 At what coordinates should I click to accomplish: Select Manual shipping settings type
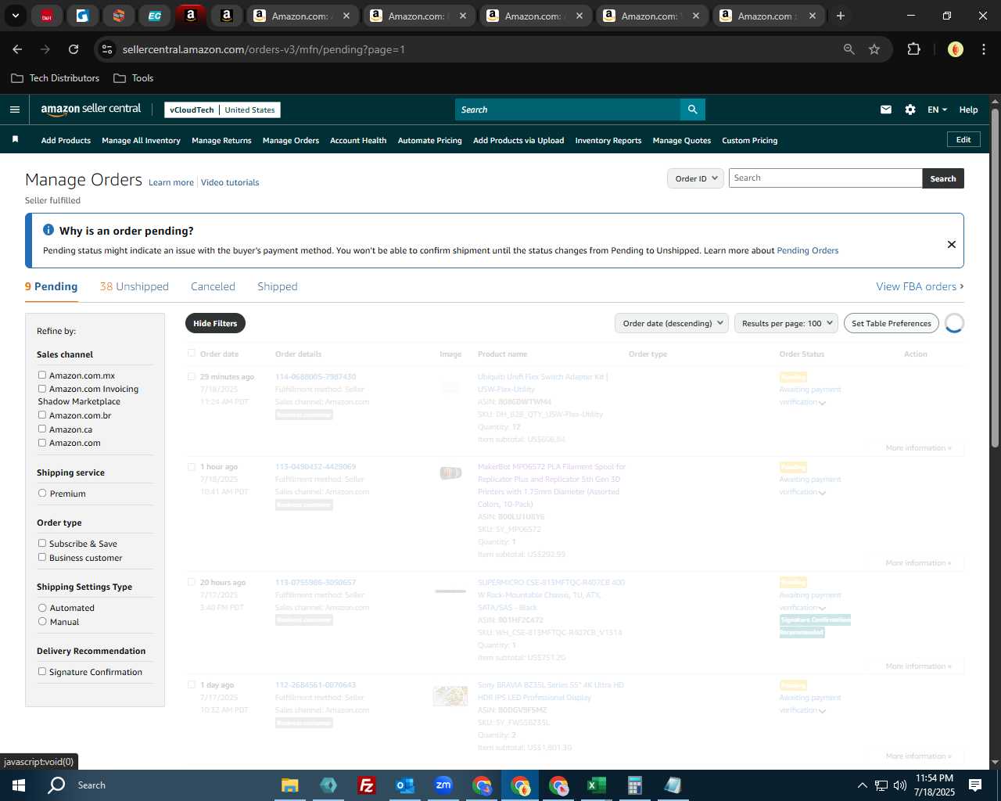pyautogui.click(x=42, y=622)
